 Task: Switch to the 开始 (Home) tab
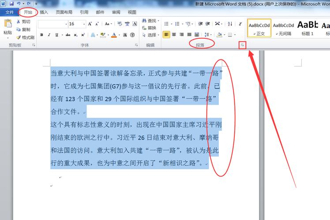point(28,12)
